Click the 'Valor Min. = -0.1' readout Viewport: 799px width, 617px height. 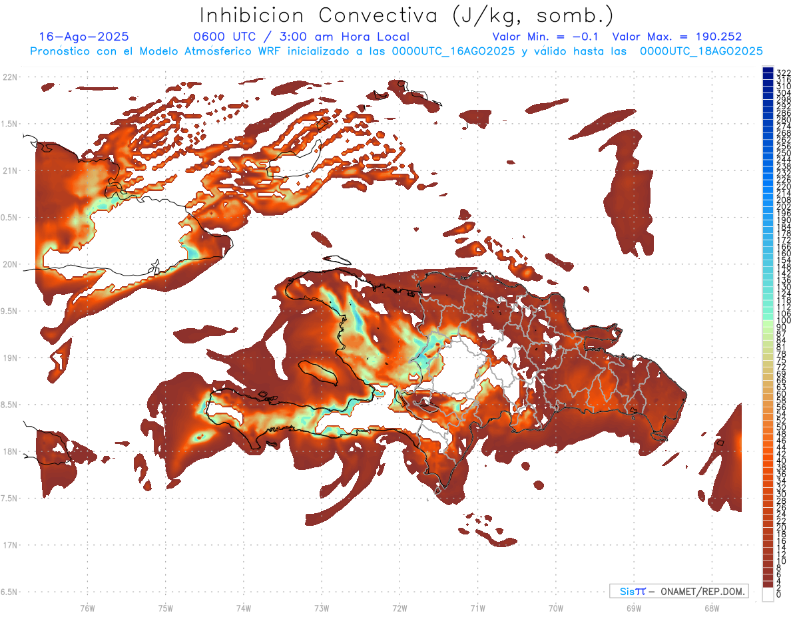point(547,37)
